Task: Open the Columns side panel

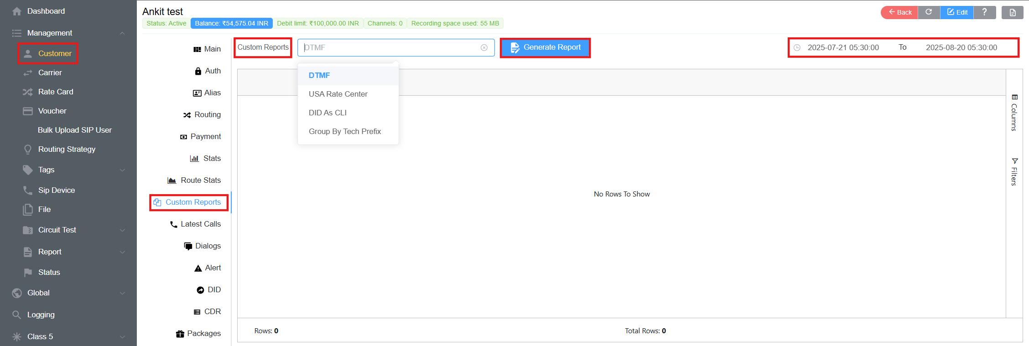Action: [1014, 113]
